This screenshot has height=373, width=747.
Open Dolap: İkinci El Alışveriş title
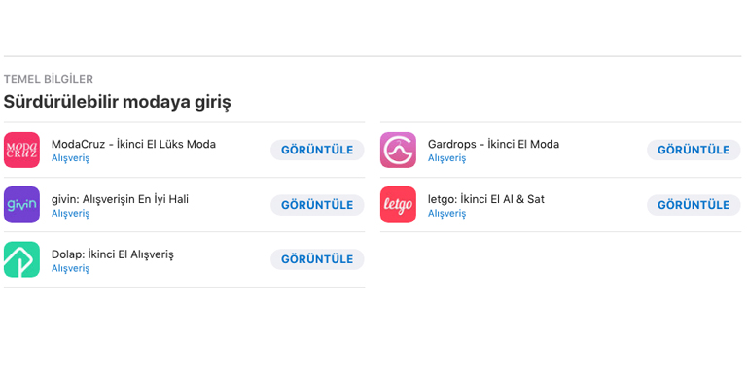click(113, 254)
